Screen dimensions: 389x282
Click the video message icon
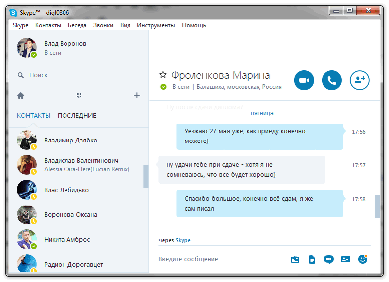click(x=328, y=259)
